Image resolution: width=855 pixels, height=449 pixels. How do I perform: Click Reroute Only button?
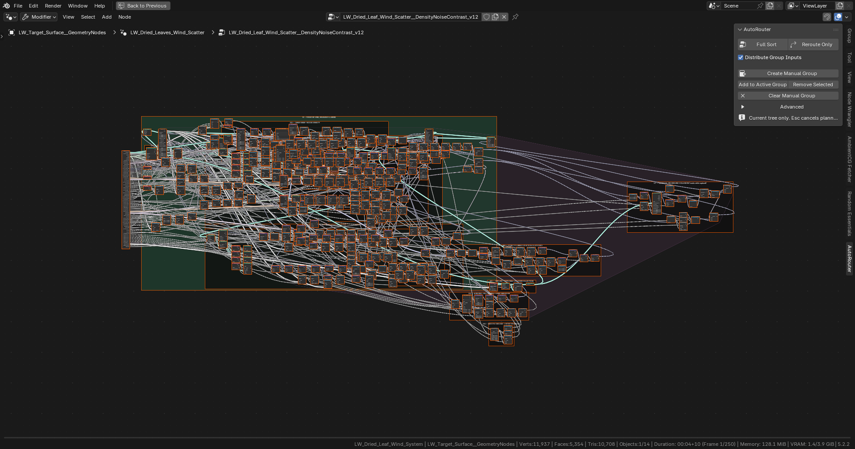(814, 44)
